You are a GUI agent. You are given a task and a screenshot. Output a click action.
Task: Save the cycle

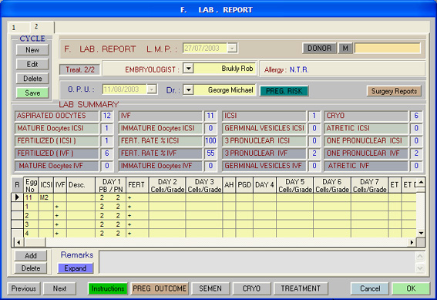(32, 93)
